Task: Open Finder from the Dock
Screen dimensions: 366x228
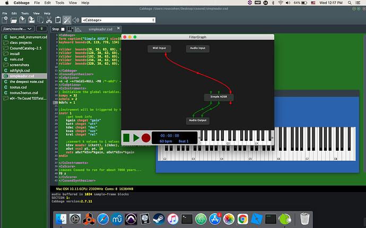Action: click(x=61, y=219)
